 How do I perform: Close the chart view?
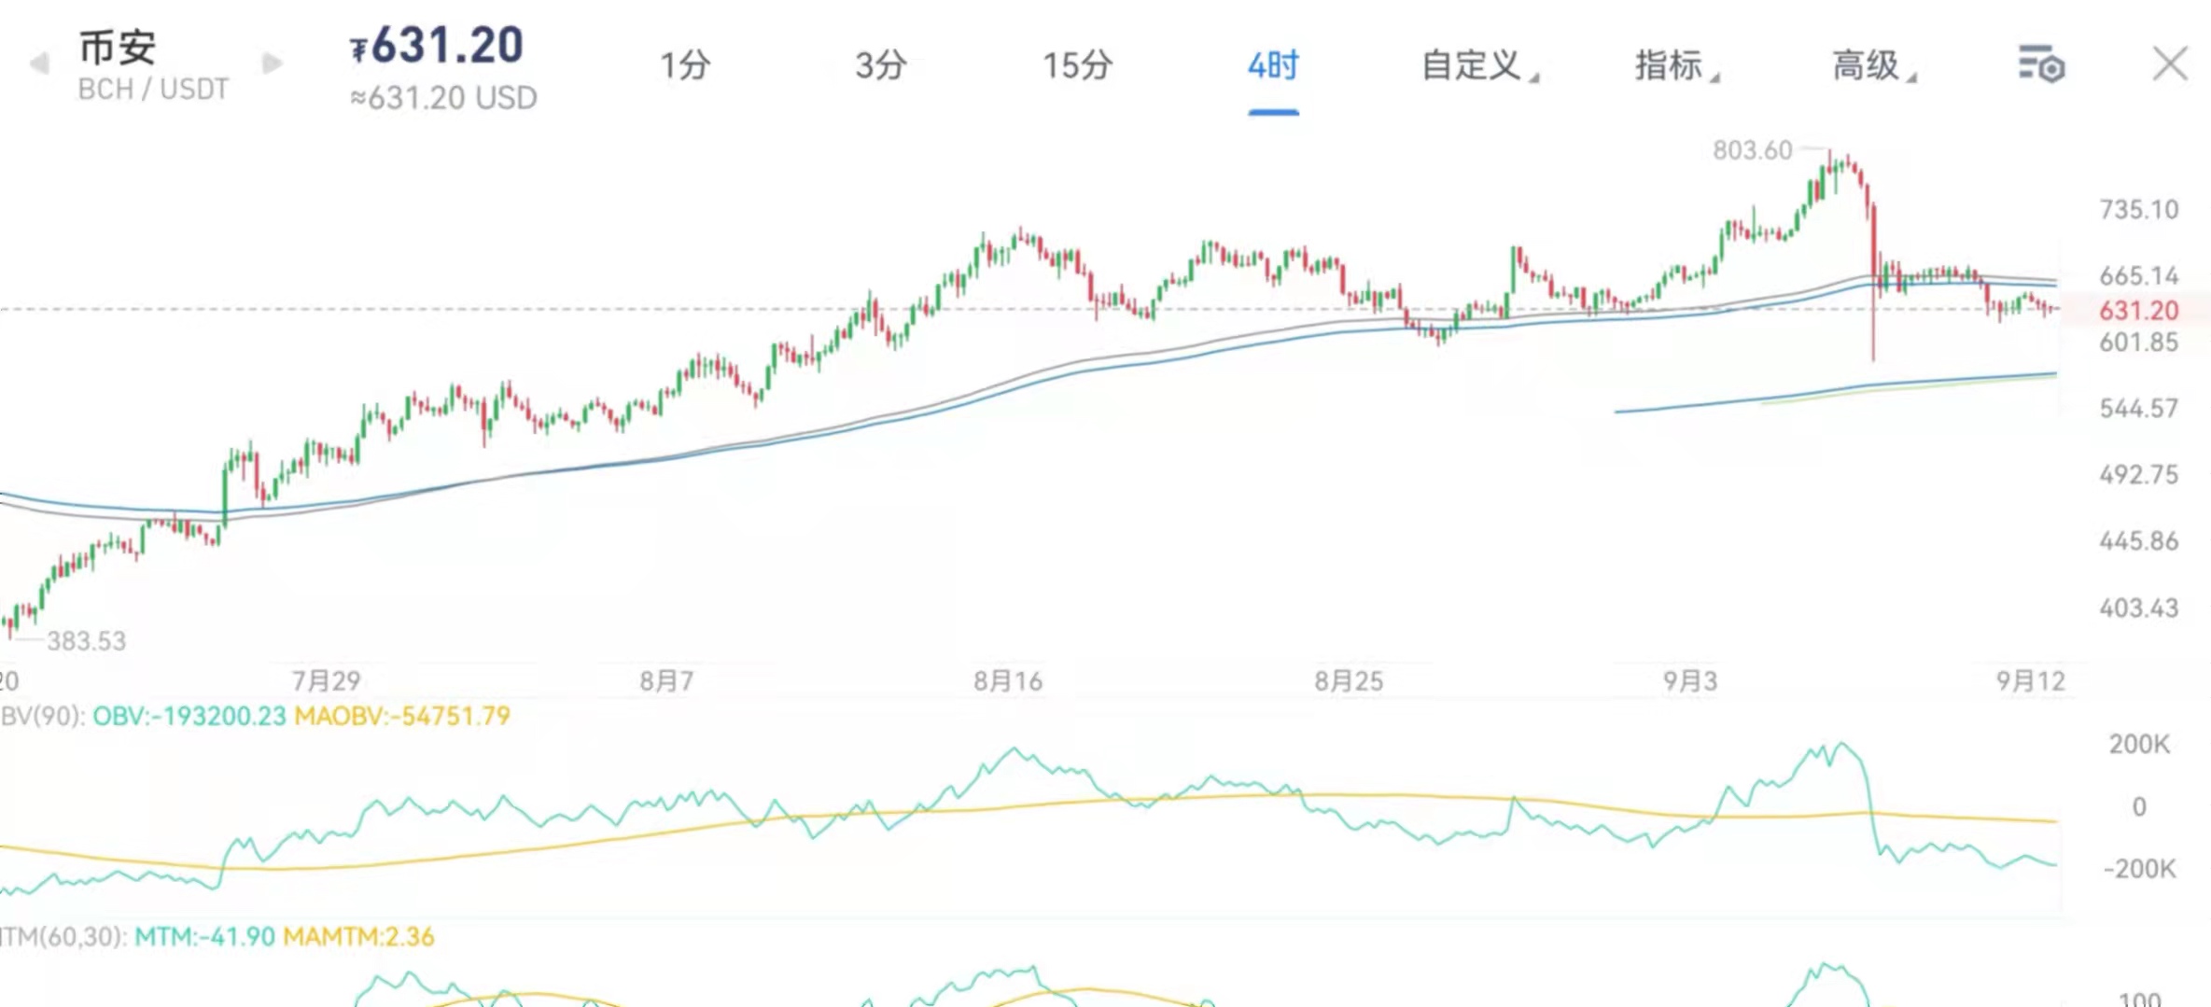click(x=2170, y=64)
